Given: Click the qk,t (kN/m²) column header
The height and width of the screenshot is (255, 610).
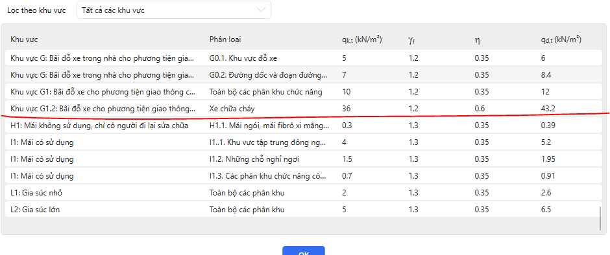Looking at the screenshot, I should [361, 39].
